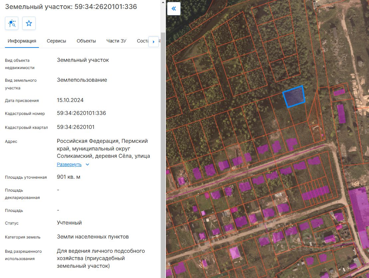The width and height of the screenshot is (369, 278).
Task: Add parcel to favorites with star icon
Action: [x=29, y=23]
